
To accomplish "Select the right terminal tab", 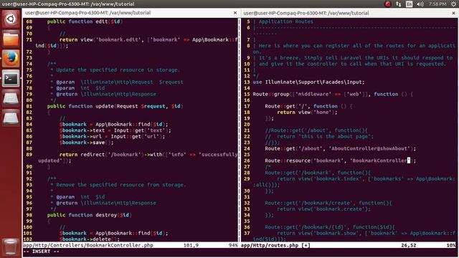I will (x=349, y=13).
